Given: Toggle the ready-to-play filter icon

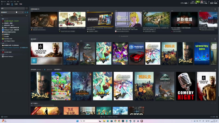Looking at the screenshot, I should (27, 12).
